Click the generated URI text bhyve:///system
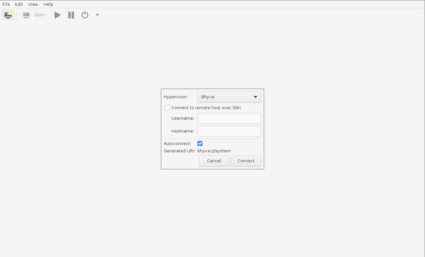Screen dimensions: 425x257 [x=214, y=151]
